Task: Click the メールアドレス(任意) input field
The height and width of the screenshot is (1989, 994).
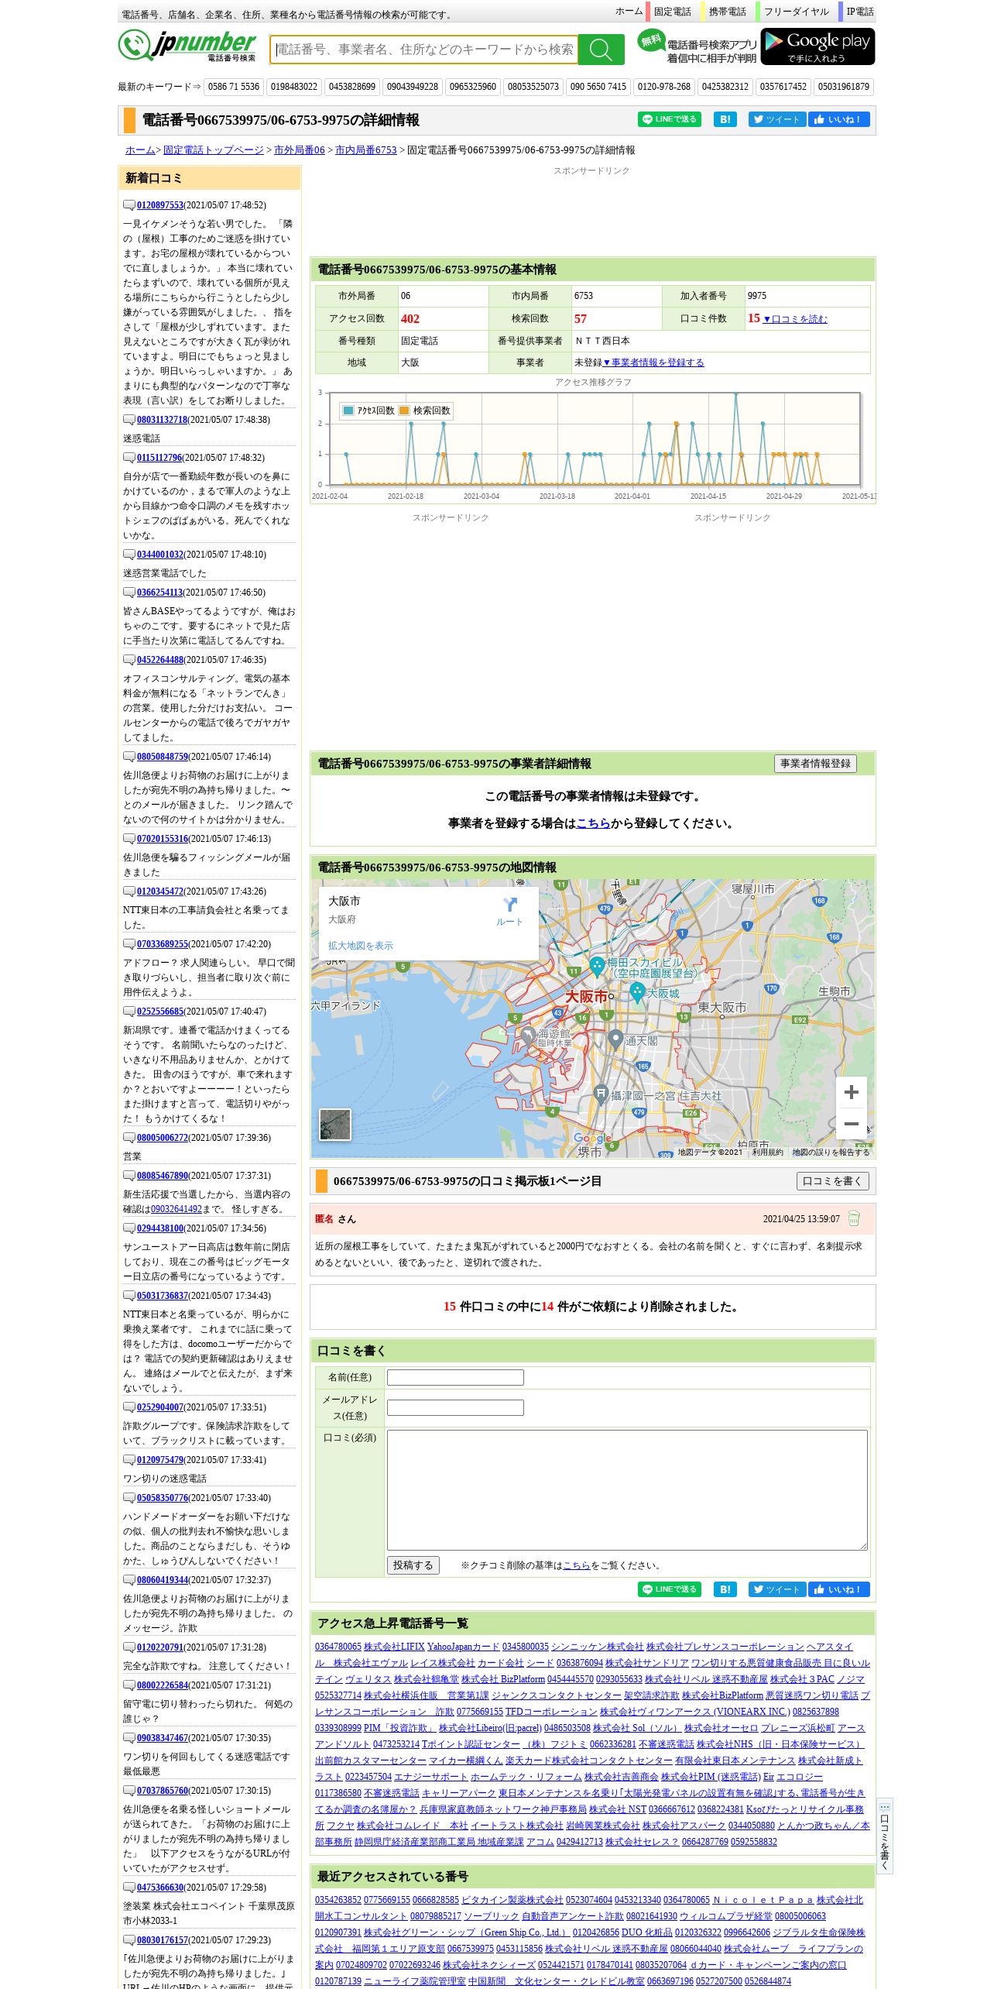Action: (455, 1407)
